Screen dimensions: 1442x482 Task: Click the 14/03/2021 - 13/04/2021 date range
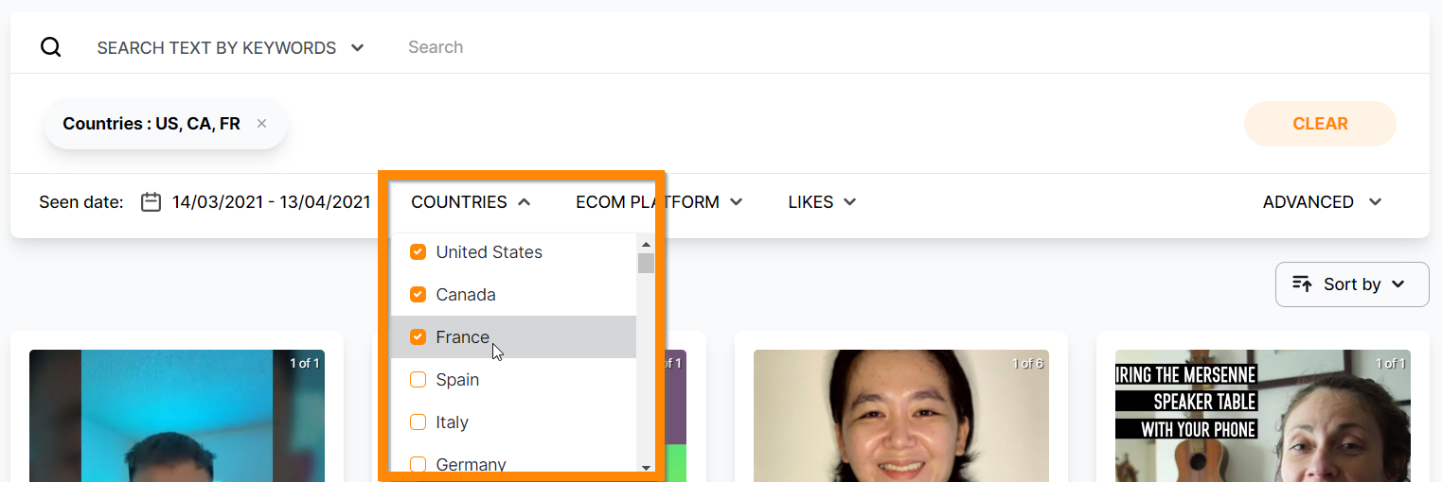(271, 202)
